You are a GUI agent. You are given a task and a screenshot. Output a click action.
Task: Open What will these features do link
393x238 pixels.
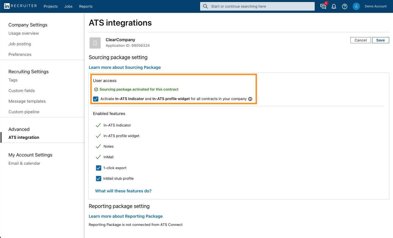pos(123,191)
